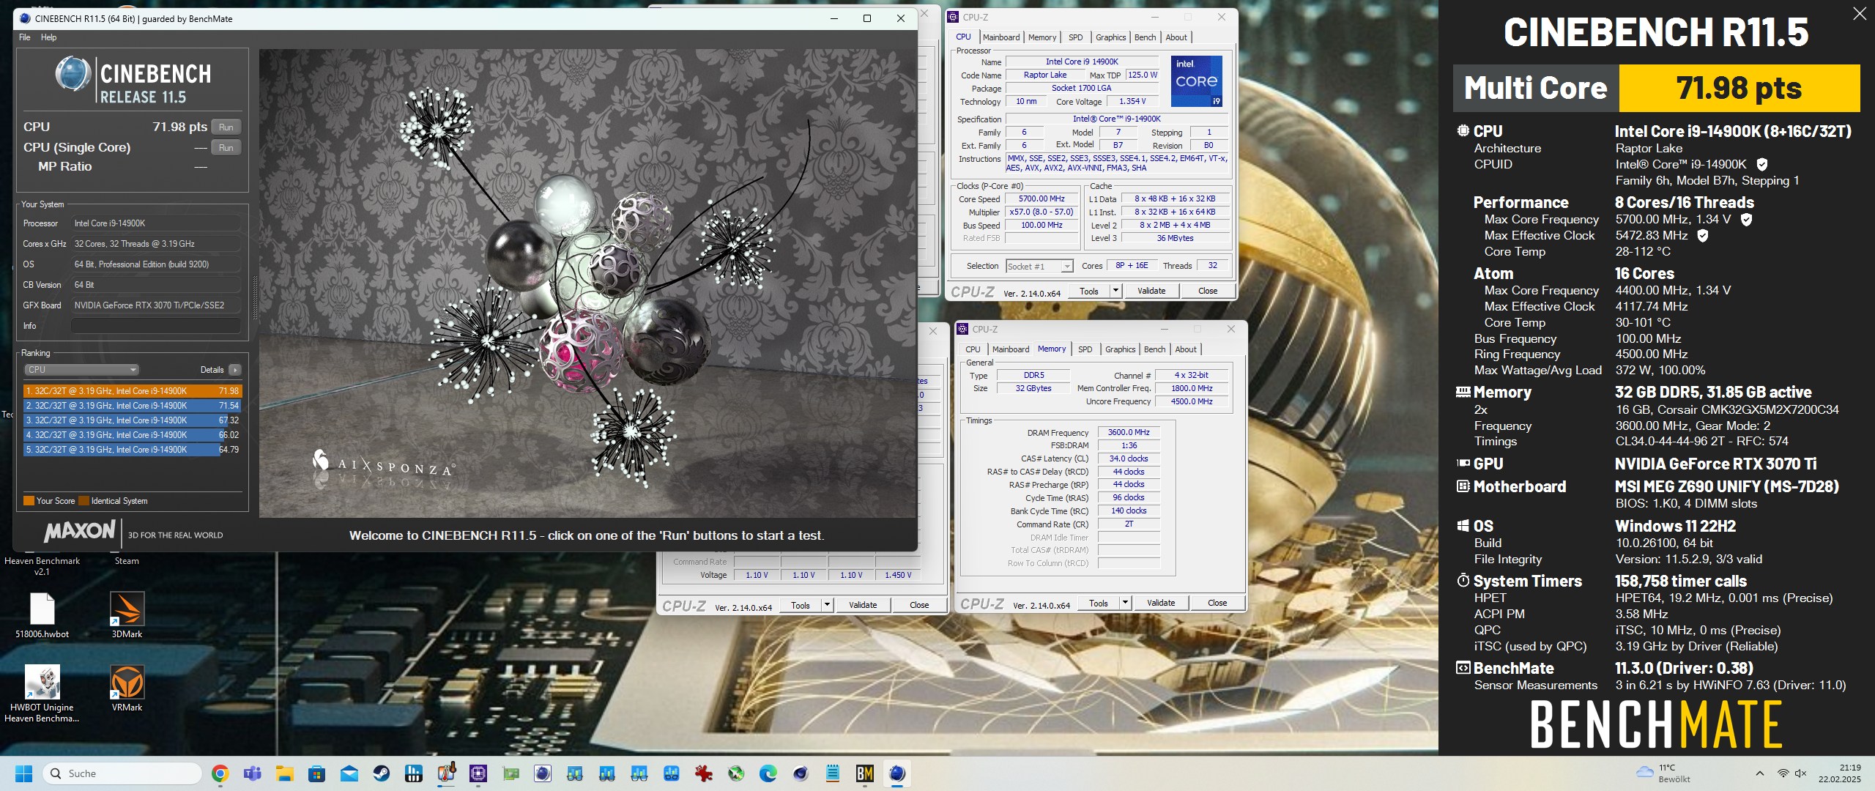Viewport: 1875px width, 791px height.
Task: Select ranking row 1 with score 71.98
Action: coord(133,391)
